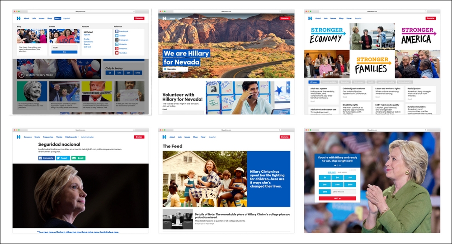Click the H logo in the Nevada window
Viewport: 452px width, 244px height.
point(165,18)
